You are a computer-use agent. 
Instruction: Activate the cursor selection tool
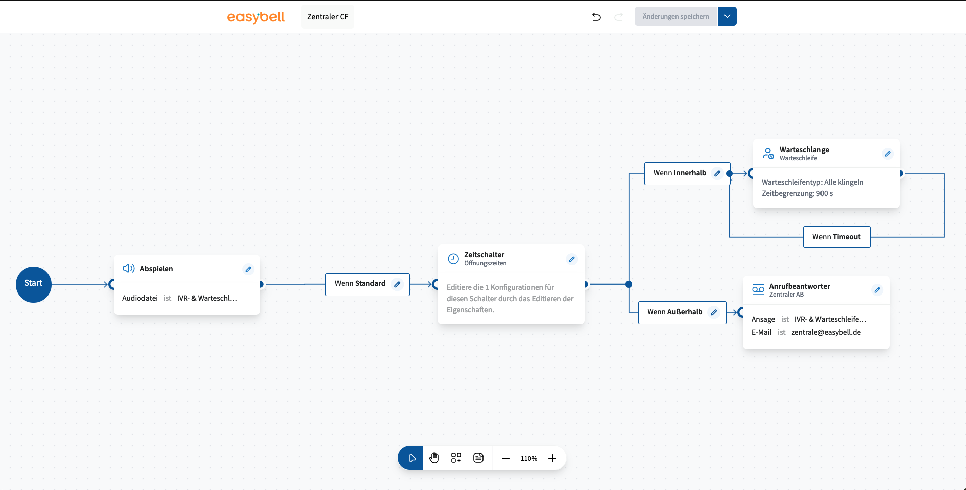[x=410, y=458]
